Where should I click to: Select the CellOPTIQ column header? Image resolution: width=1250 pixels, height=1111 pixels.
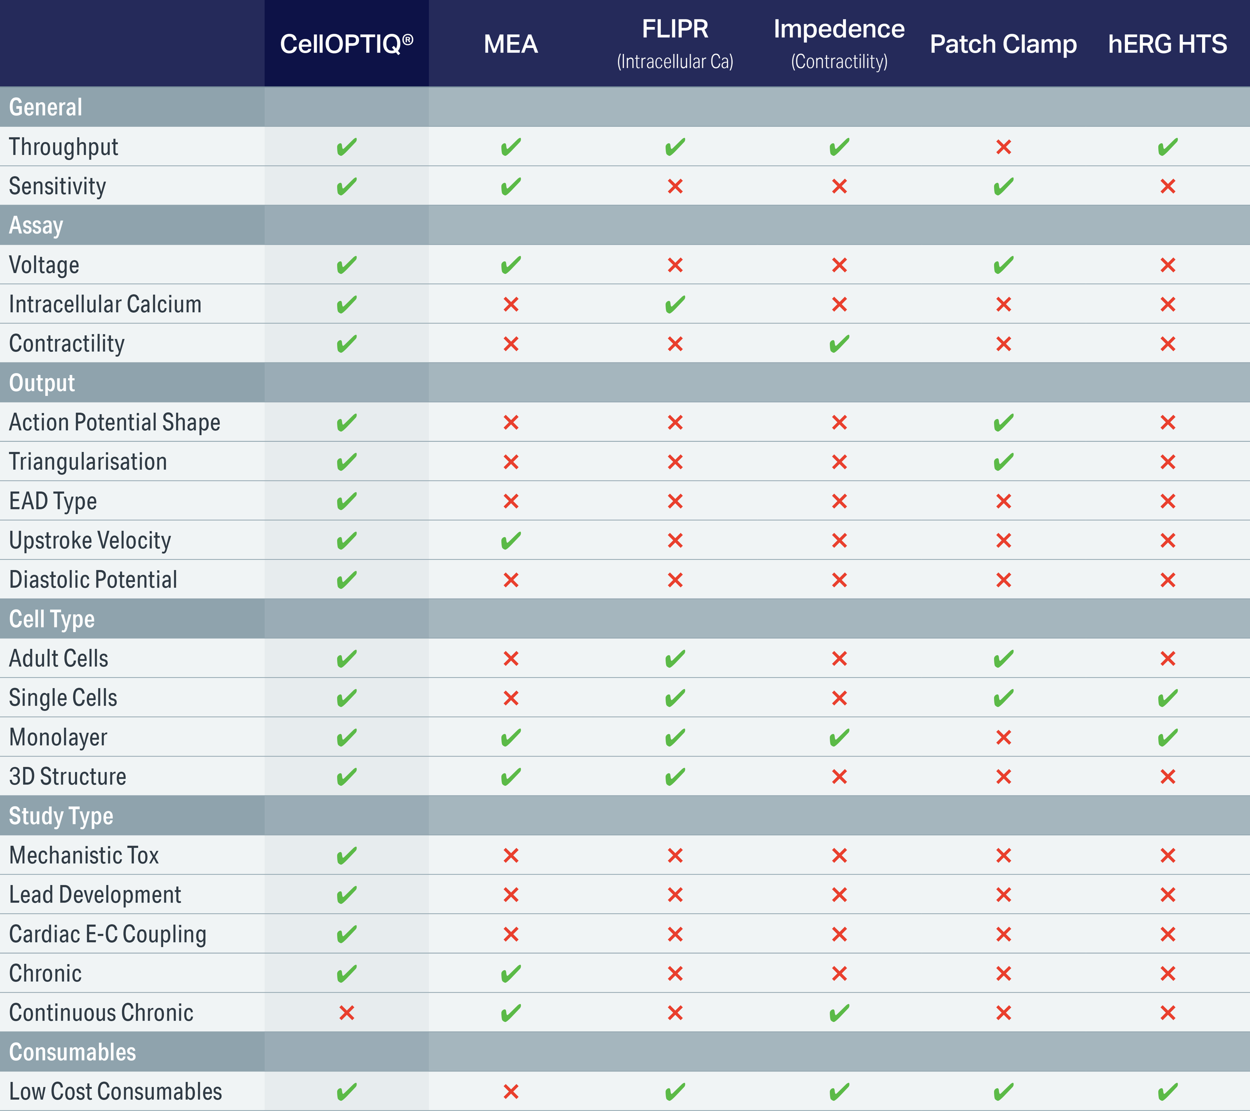pos(346,44)
